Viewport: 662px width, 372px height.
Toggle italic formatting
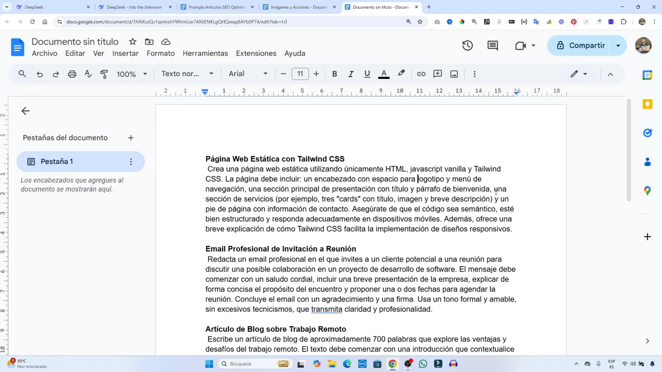tap(350, 74)
